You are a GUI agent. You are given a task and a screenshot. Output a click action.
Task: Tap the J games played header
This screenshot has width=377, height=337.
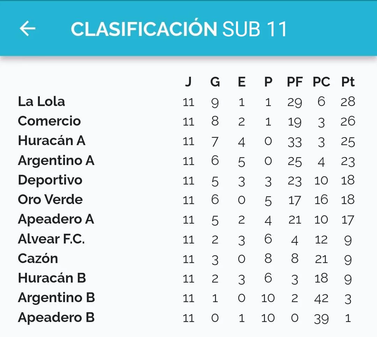[x=188, y=82]
